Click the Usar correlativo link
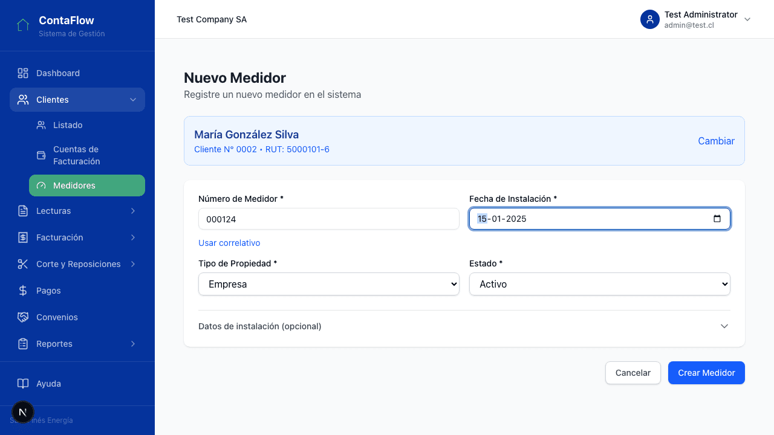The height and width of the screenshot is (435, 774). click(229, 243)
